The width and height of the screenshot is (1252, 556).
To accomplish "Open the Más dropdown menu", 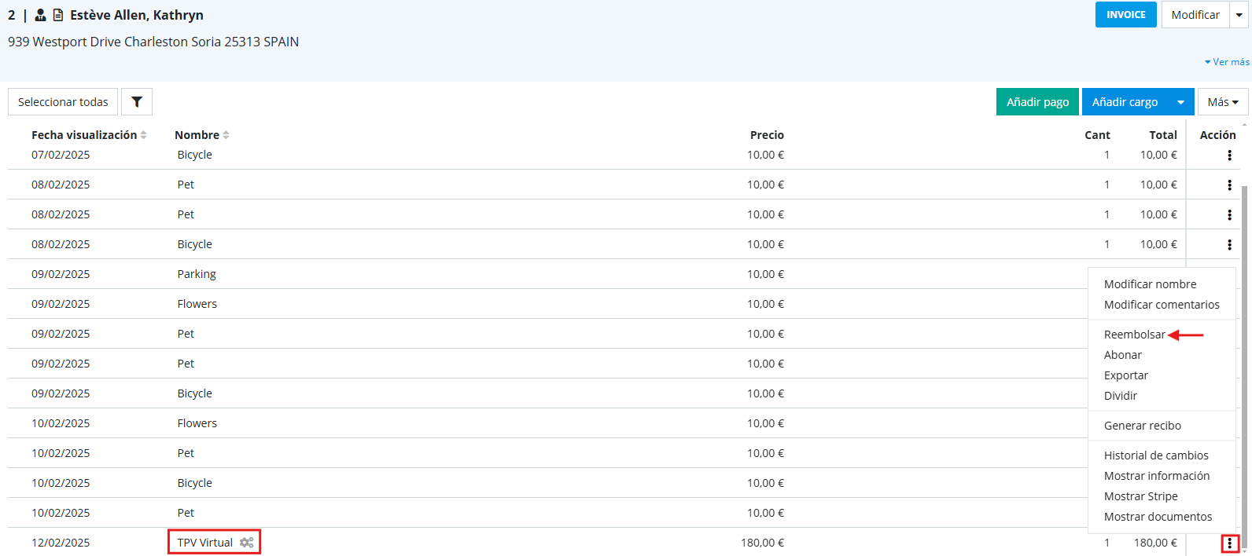I will [x=1222, y=102].
